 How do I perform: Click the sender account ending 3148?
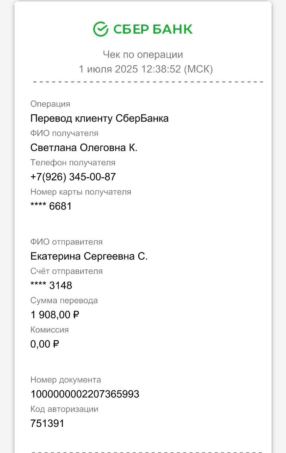click(x=51, y=285)
